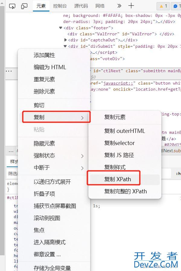The height and width of the screenshot is (271, 181).
Task: Select 复制完整的 XPath in the submenu
Action: coord(125,192)
